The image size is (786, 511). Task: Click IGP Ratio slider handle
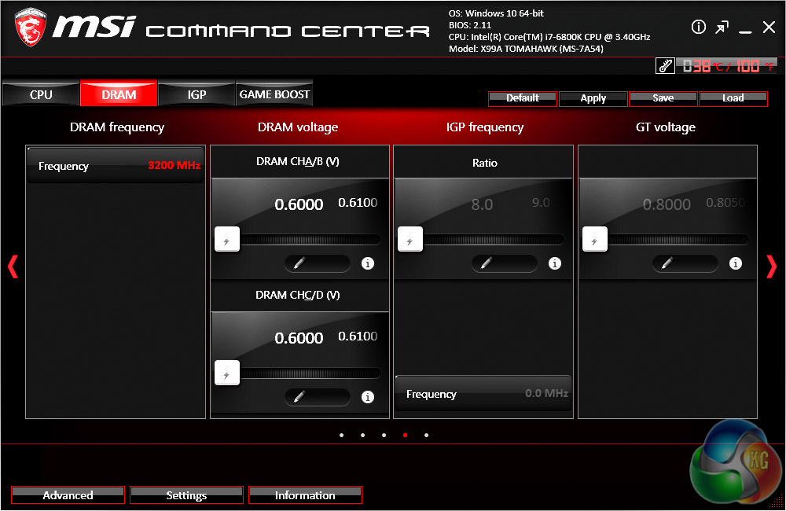point(410,239)
